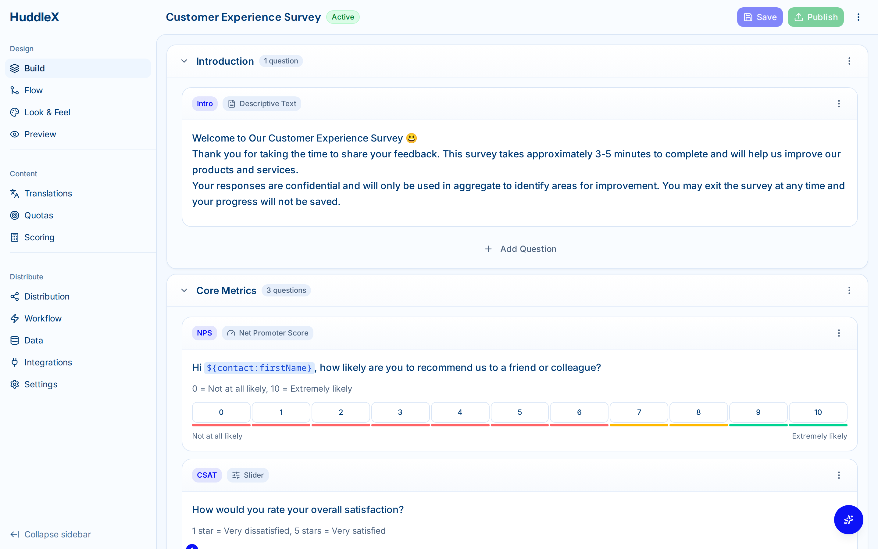Click the HuddleX logo
The image size is (878, 549).
click(x=34, y=17)
